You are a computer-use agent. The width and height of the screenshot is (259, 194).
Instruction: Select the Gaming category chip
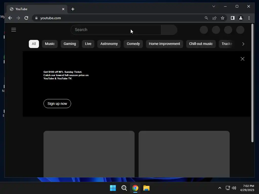(70, 44)
